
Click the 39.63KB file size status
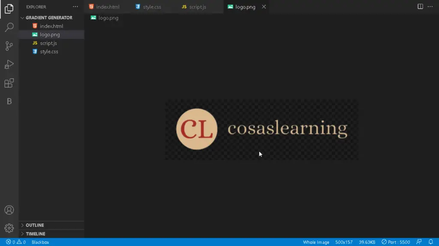click(x=367, y=242)
